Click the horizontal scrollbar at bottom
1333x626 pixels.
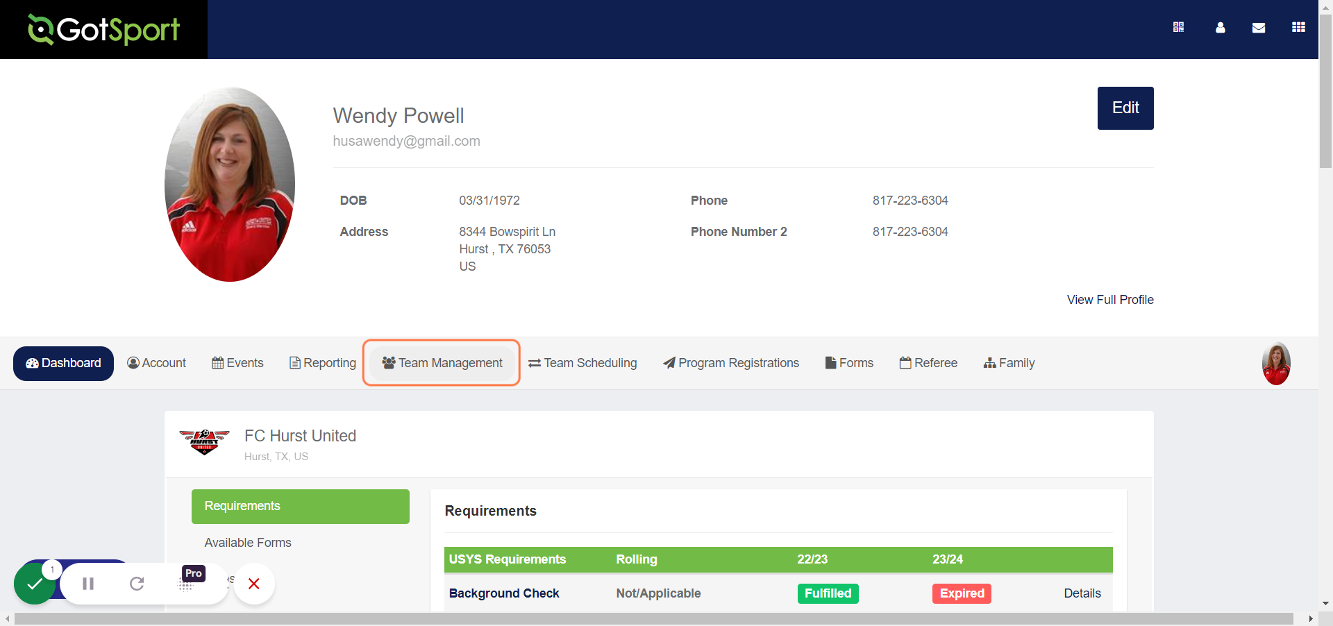point(653,618)
